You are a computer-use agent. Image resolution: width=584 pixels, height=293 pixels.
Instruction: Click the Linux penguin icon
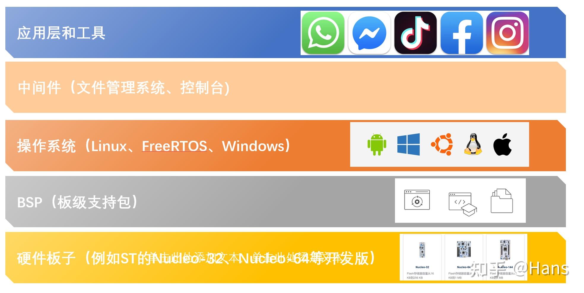(x=473, y=144)
